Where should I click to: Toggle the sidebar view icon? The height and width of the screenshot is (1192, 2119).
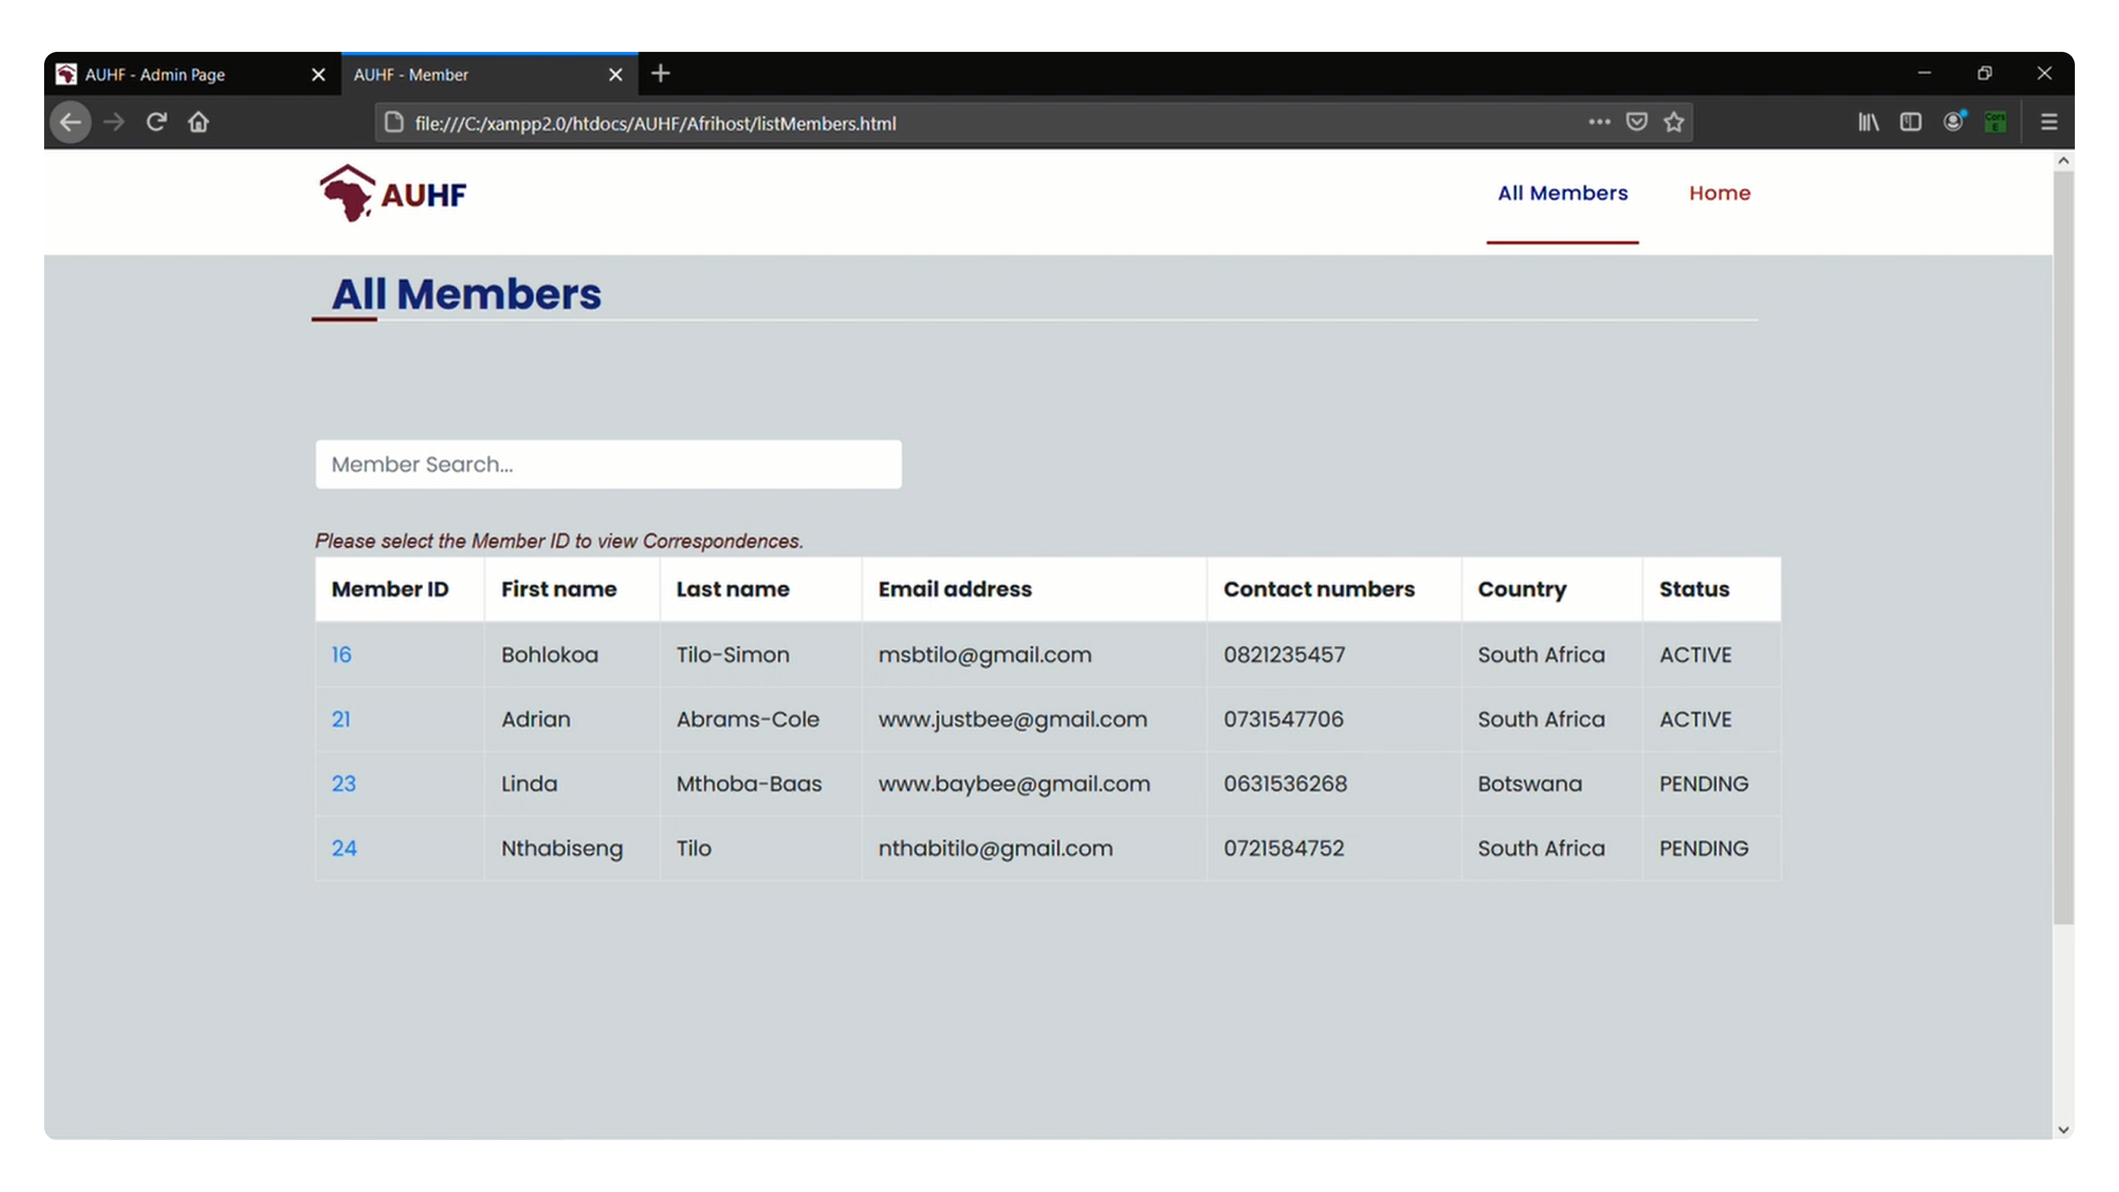point(1910,122)
